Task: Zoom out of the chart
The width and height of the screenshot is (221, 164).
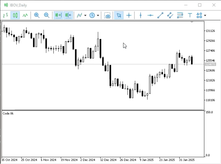Action: coord(47,15)
